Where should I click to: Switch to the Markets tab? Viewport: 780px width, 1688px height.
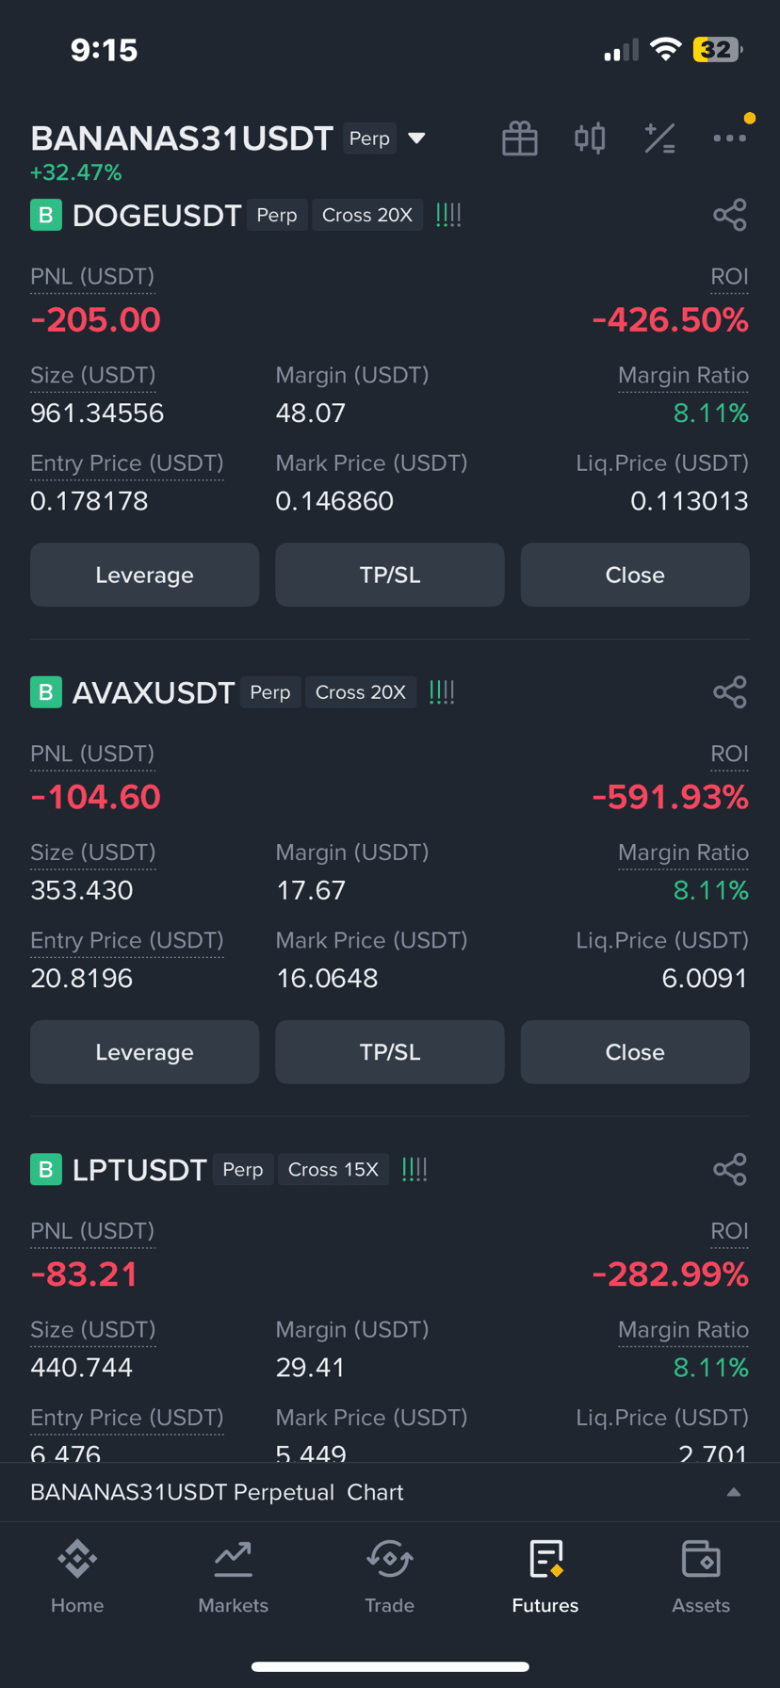[234, 1577]
